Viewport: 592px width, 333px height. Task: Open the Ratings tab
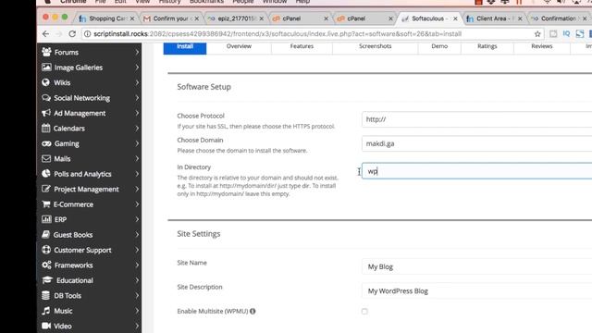pyautogui.click(x=487, y=47)
